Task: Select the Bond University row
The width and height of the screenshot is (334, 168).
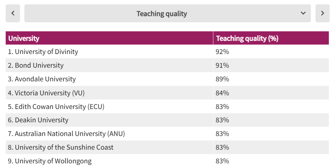Action: coord(35,65)
